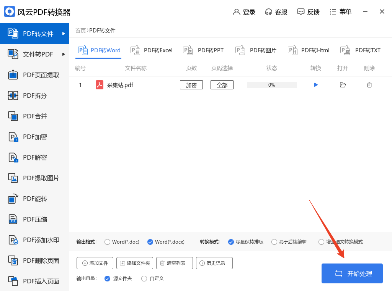This screenshot has height=291, width=392.
Task: Open 全部 page range selector
Action: (x=222, y=85)
